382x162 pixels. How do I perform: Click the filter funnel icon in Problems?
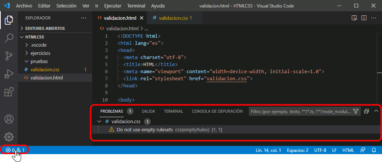point(356,111)
